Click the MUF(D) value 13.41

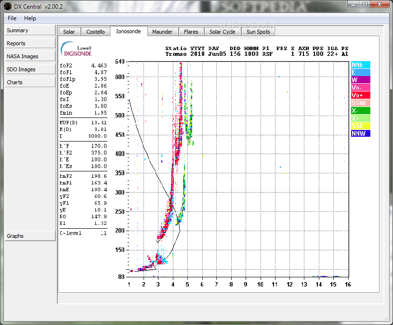pos(99,123)
